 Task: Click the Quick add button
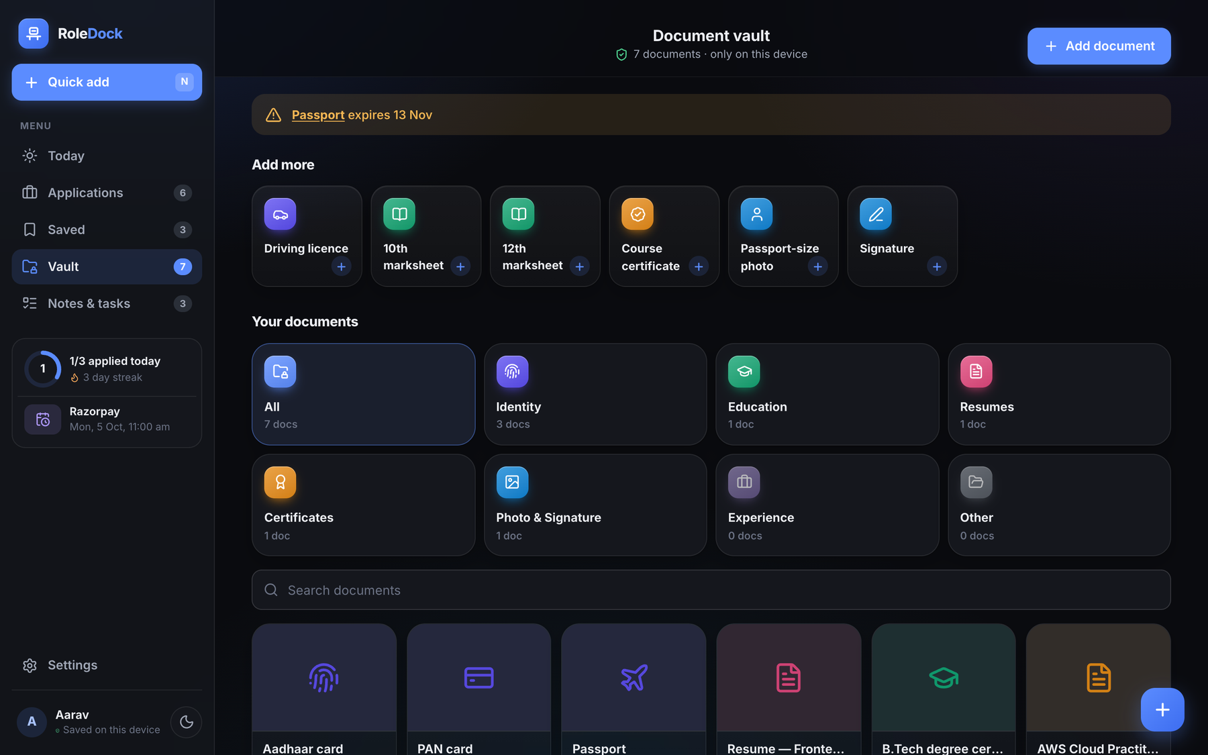[107, 82]
